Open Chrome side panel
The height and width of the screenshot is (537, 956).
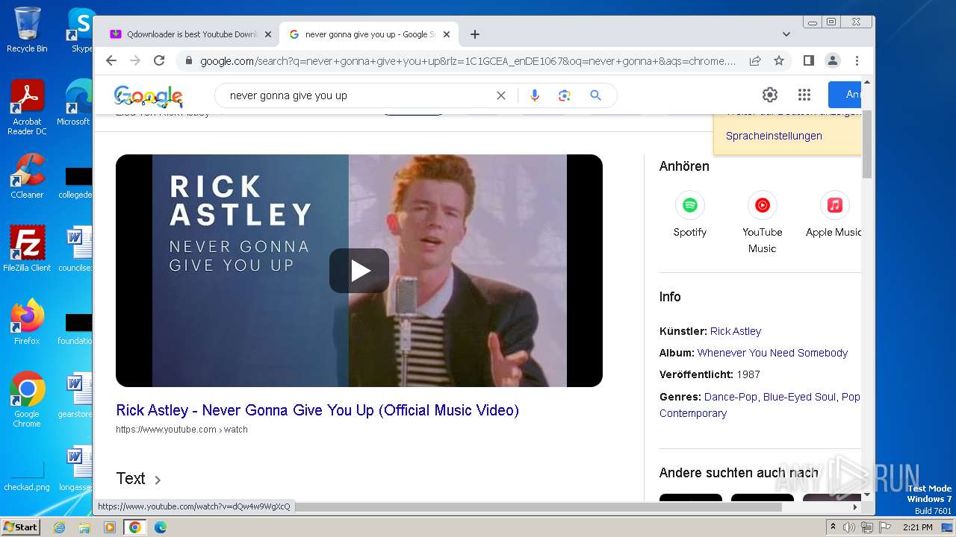(808, 60)
